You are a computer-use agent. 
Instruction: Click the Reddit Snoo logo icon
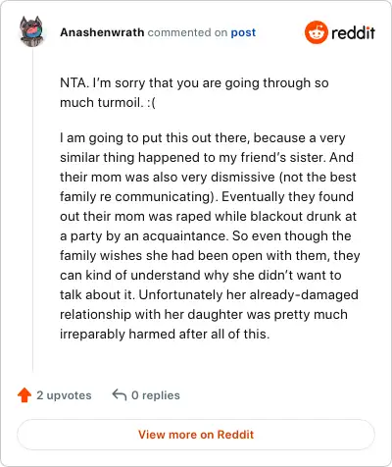pos(316,32)
